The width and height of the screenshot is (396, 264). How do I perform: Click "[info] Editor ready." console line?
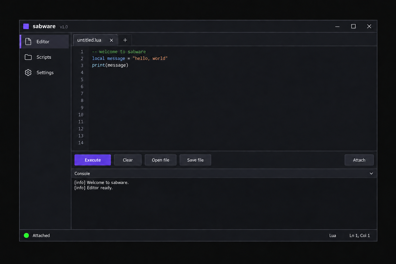[94, 188]
